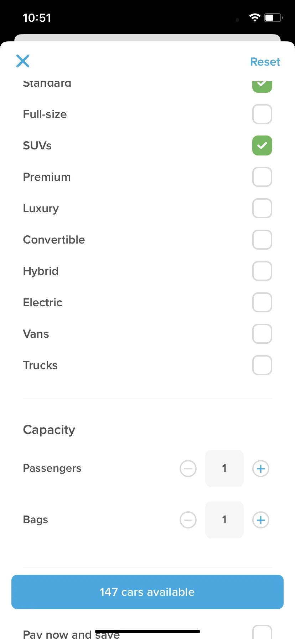
Task: Enable the Premium car type checkbox
Action: click(x=262, y=177)
